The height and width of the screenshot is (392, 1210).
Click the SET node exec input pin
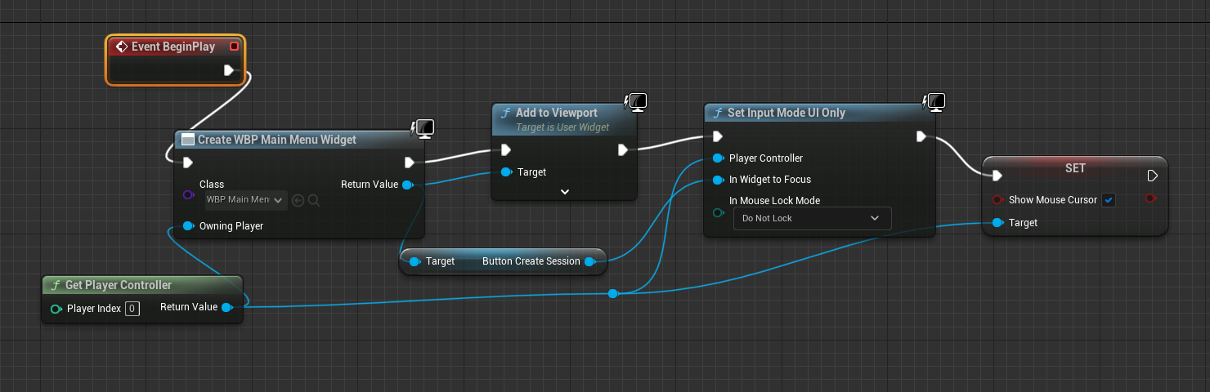click(x=997, y=176)
